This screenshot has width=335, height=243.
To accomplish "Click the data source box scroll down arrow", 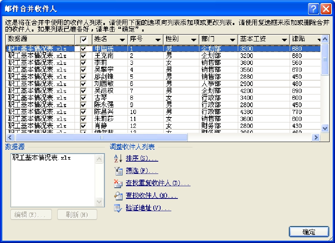I will coord(100,202).
